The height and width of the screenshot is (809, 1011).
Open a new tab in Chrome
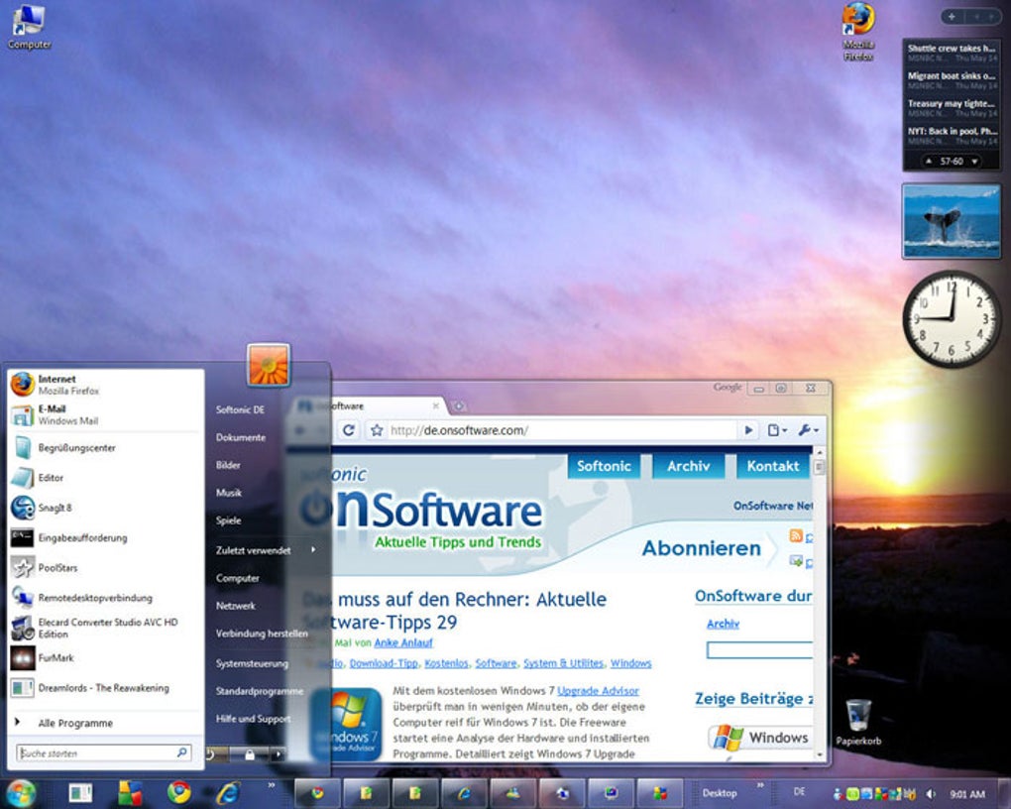pyautogui.click(x=459, y=406)
